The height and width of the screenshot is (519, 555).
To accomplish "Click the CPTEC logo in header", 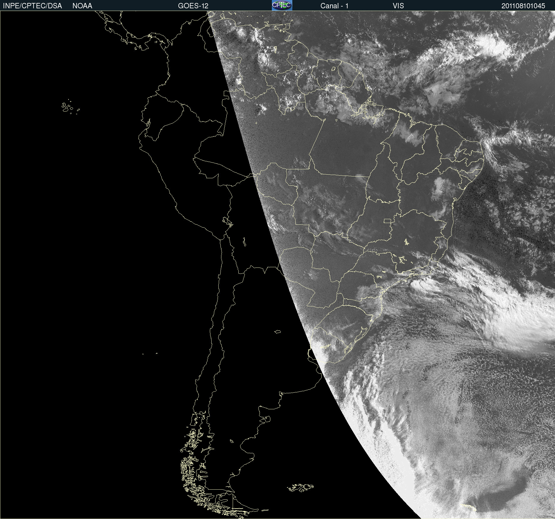I will (282, 5).
